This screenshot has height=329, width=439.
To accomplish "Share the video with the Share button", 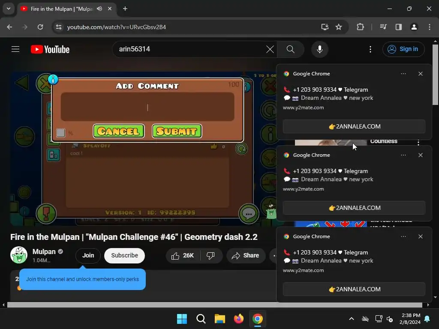I will pos(246,255).
